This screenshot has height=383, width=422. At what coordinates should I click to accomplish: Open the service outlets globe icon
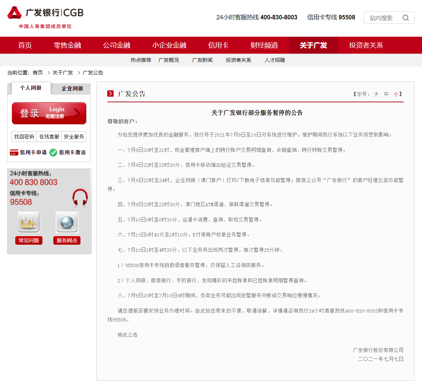(x=67, y=222)
